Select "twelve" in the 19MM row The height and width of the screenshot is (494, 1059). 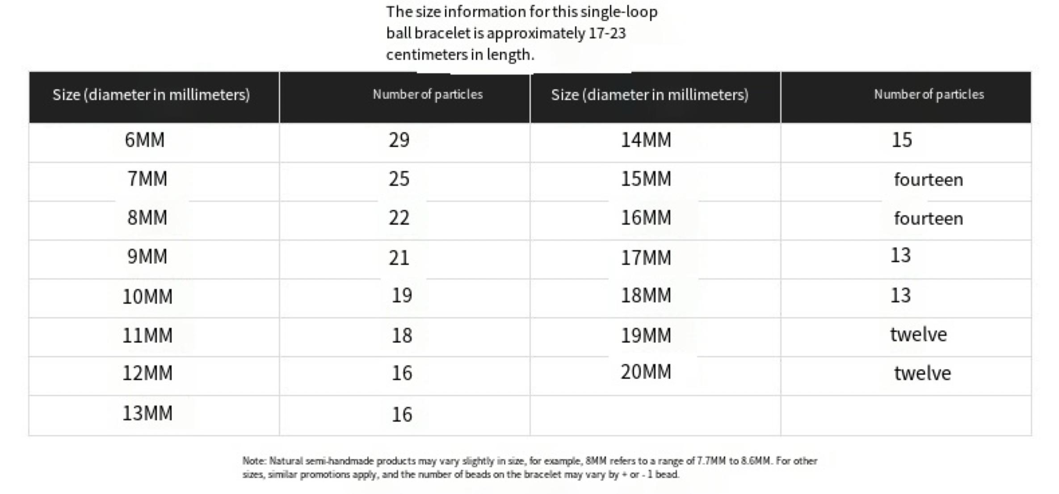click(918, 335)
